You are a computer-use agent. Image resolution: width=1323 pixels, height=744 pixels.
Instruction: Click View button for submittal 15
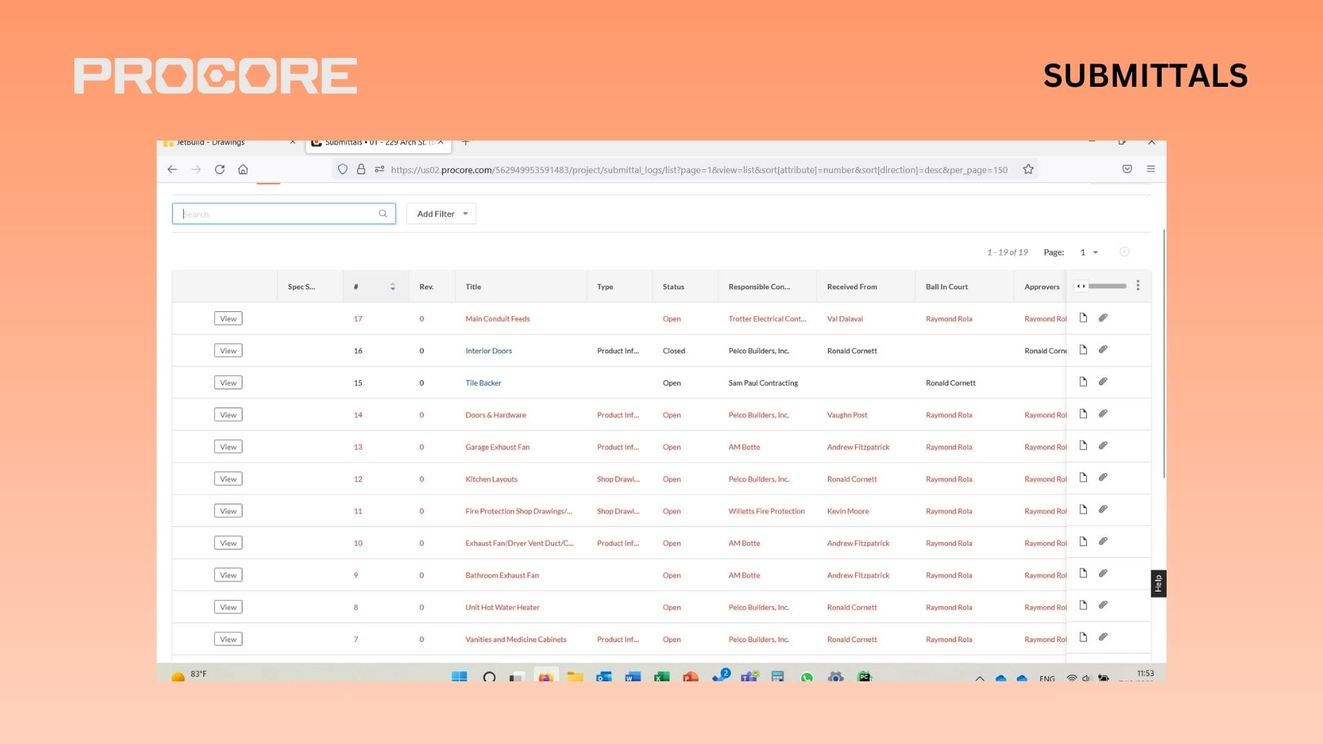(x=228, y=383)
